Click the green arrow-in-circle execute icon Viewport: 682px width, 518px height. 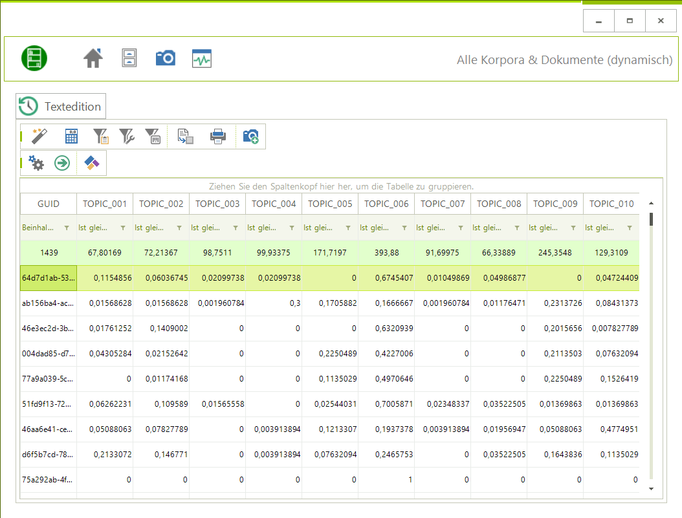(x=62, y=164)
